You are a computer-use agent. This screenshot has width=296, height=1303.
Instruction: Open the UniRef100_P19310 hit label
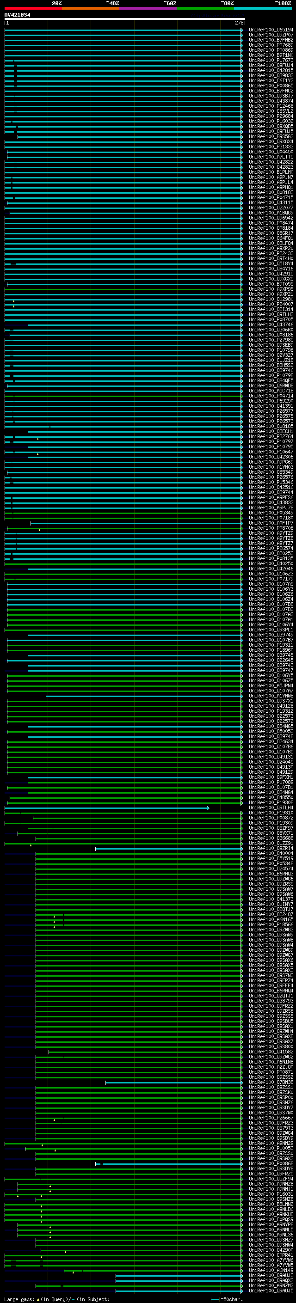pos(271,813)
